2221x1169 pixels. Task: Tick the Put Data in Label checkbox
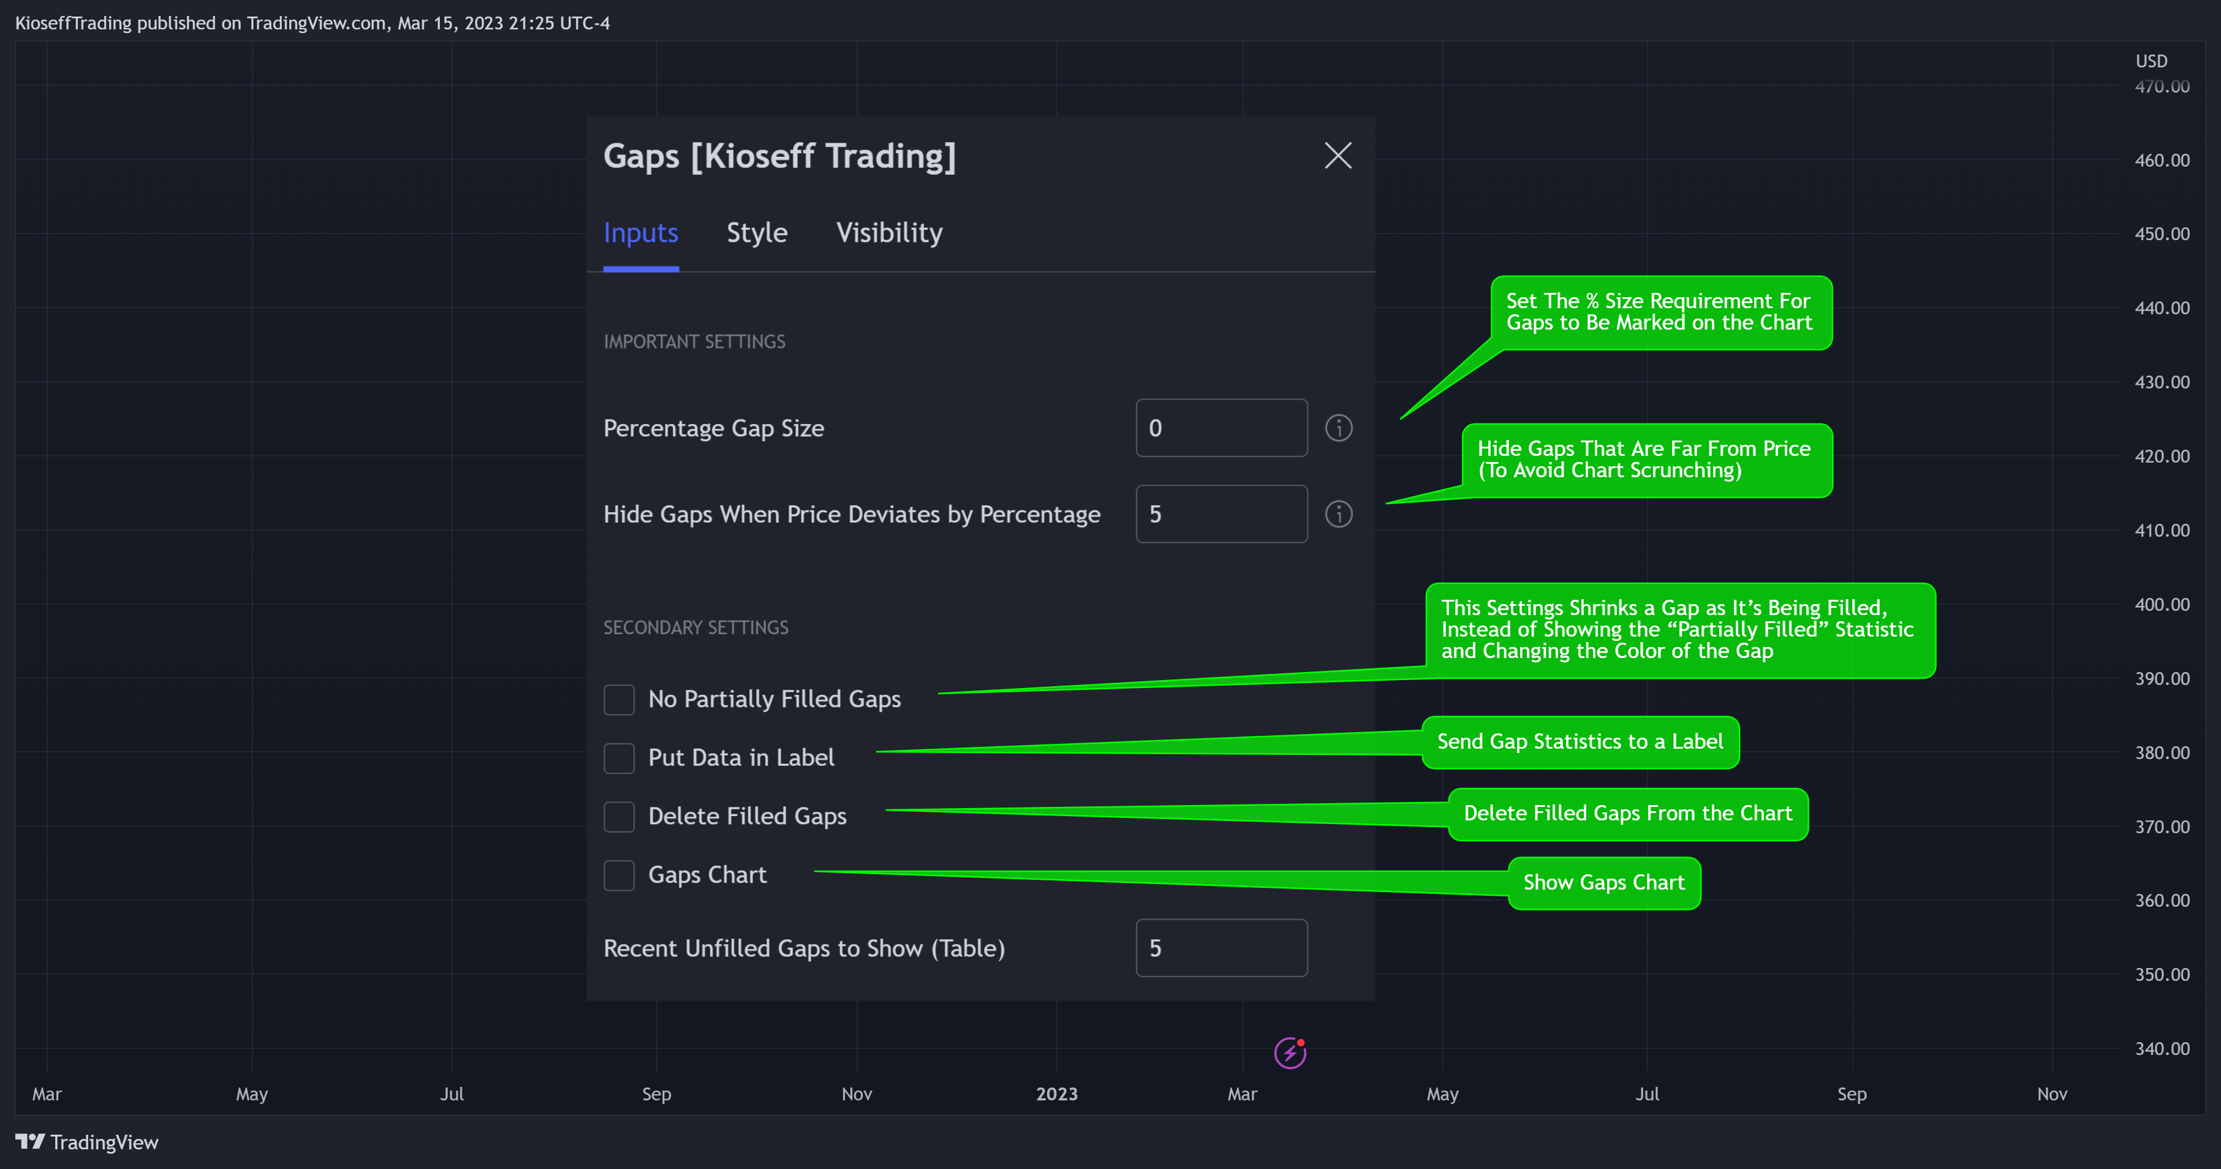tap(619, 758)
